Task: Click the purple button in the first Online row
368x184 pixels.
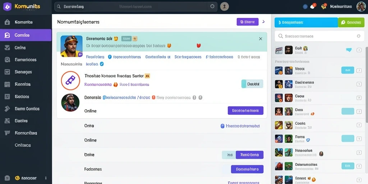Action: coord(245,111)
